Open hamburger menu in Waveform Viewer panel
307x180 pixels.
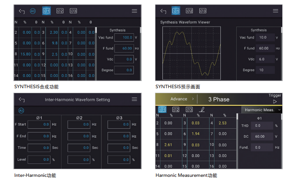275,11
